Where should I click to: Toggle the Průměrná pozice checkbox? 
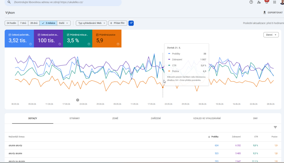97,35
